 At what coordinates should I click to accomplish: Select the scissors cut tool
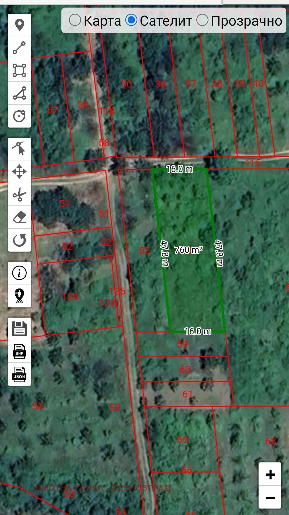click(19, 194)
